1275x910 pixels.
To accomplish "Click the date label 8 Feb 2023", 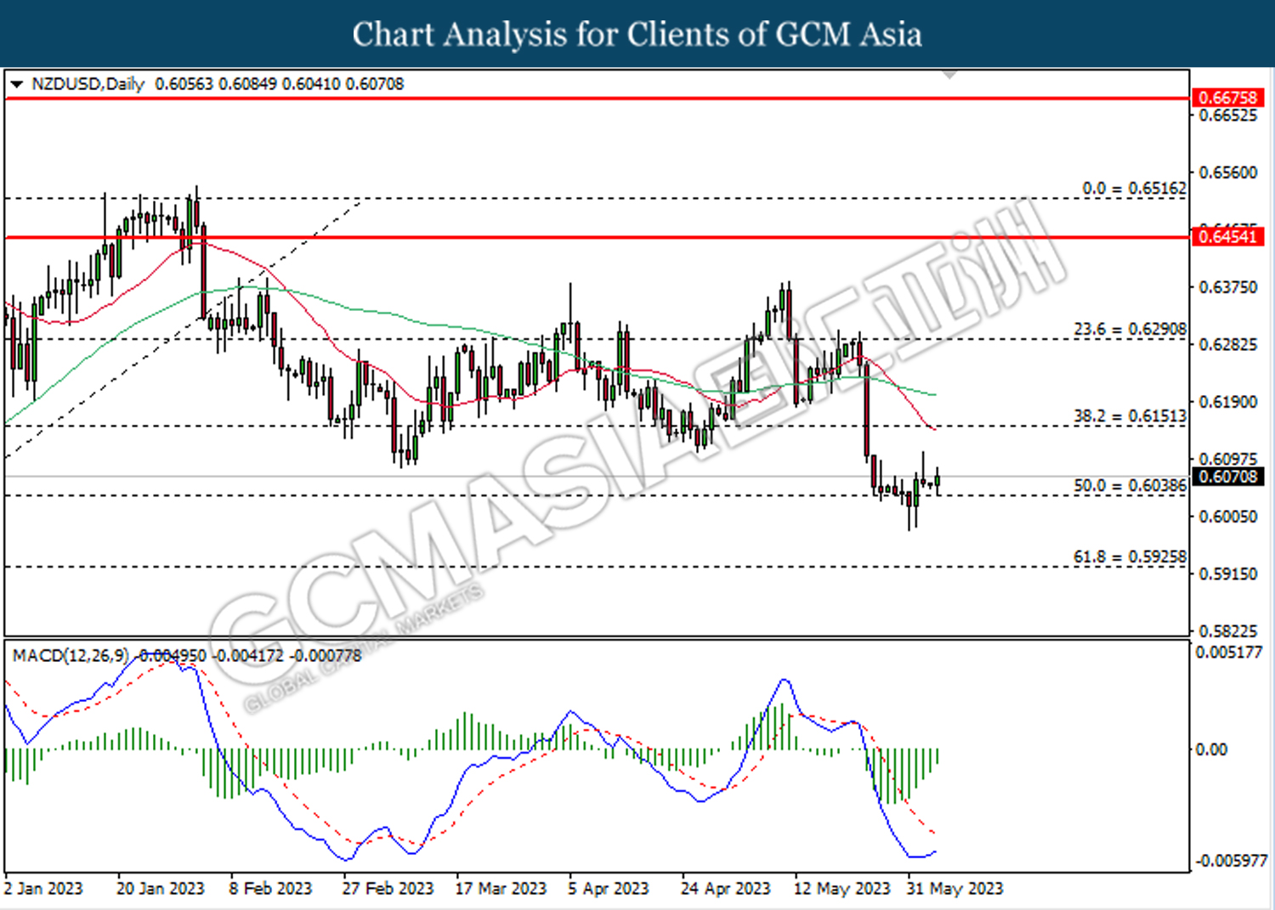I will point(270,889).
